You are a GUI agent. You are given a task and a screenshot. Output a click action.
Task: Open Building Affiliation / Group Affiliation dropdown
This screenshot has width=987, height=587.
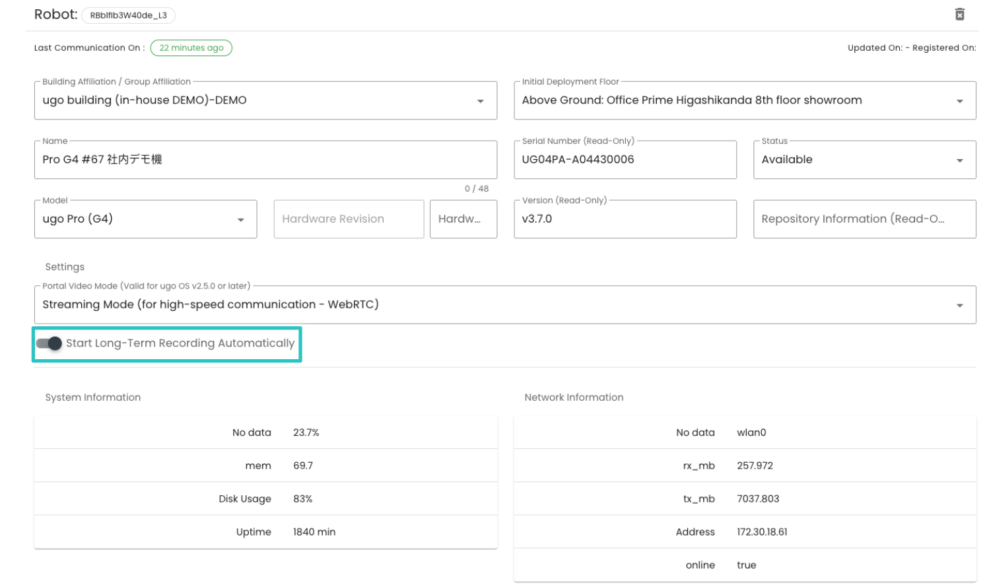coord(265,100)
